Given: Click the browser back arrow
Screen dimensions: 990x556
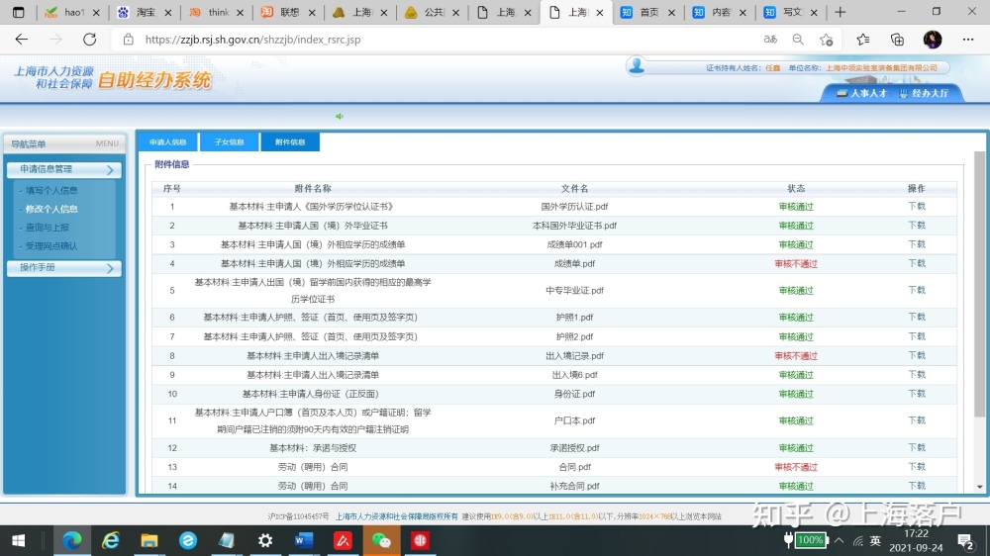Looking at the screenshot, I should click(x=22, y=40).
